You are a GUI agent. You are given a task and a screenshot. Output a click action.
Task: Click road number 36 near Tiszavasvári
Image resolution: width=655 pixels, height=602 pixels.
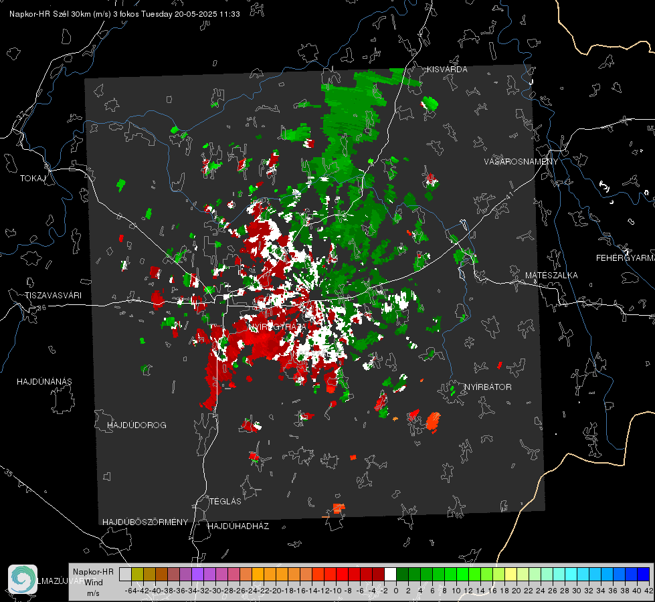pyautogui.click(x=41, y=308)
